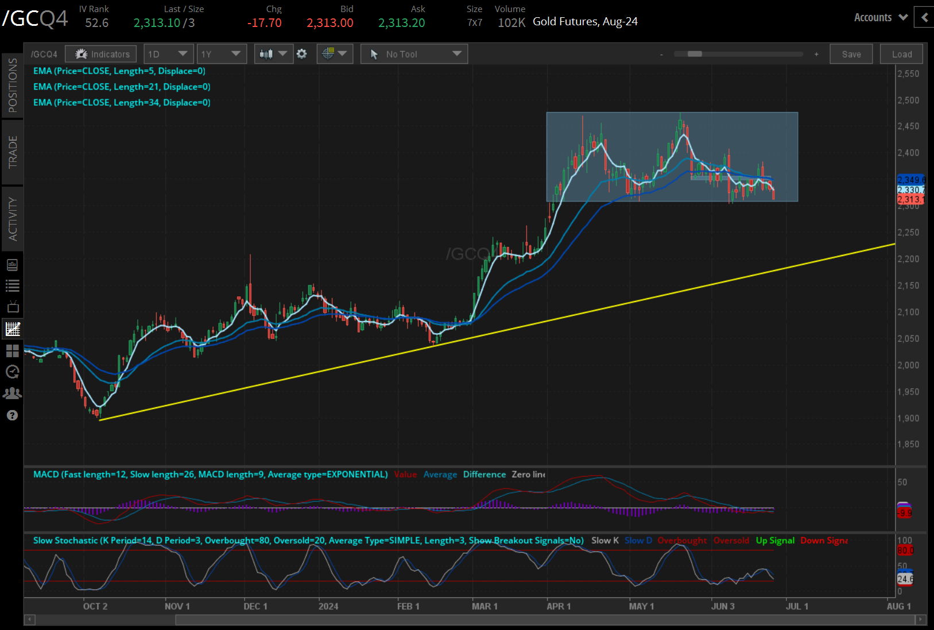Click the help question mark icon
This screenshot has width=934, height=630.
tap(12, 415)
